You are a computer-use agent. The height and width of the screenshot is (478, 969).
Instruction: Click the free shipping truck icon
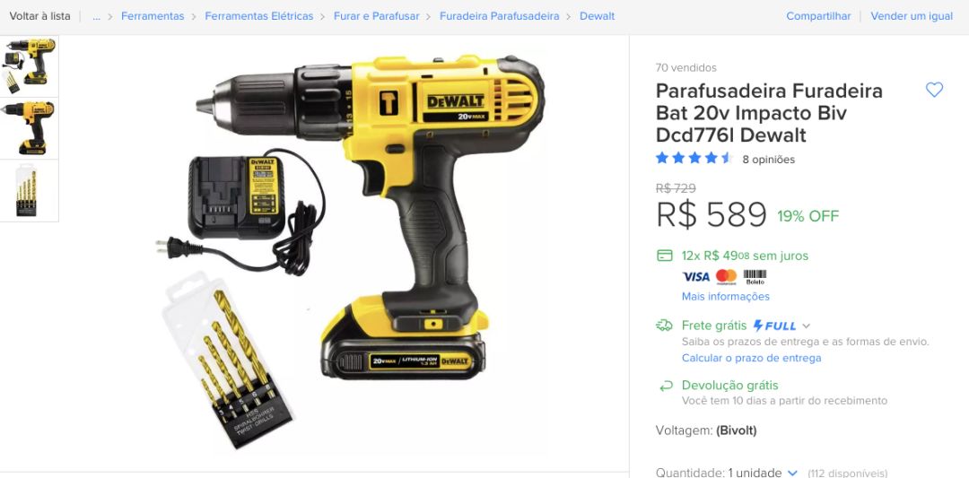[664, 326]
